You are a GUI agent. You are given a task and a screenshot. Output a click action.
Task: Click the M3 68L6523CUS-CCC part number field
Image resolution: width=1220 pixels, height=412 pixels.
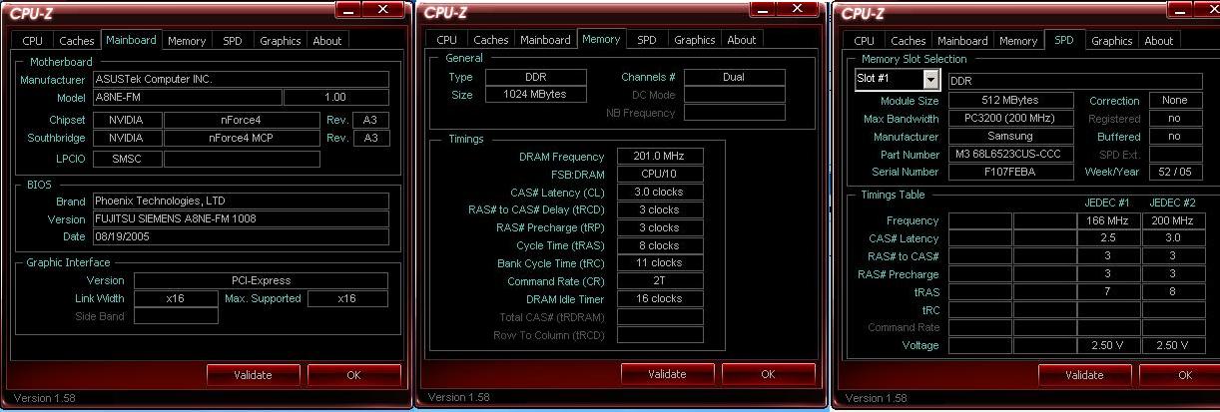1009,154
